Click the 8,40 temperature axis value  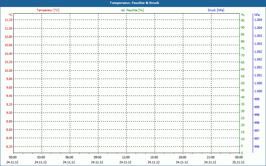coord(9,138)
